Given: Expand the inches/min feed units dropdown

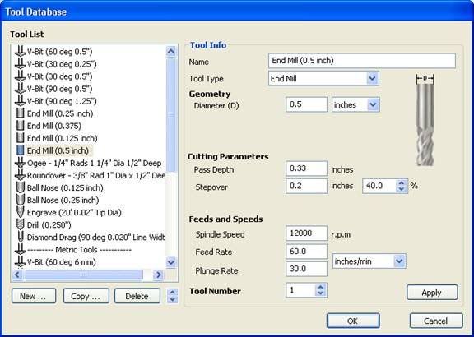Looking at the screenshot, I should (x=399, y=261).
